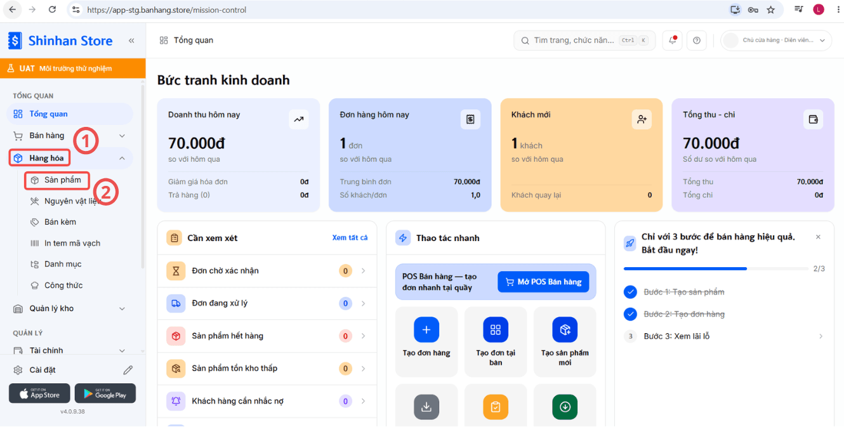Screen dimensions: 844x427
Task: Click the Tạo đơn tại bàn icon
Action: (x=496, y=330)
